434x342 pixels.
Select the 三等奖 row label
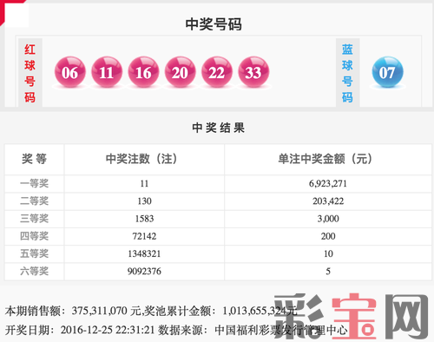(x=34, y=219)
